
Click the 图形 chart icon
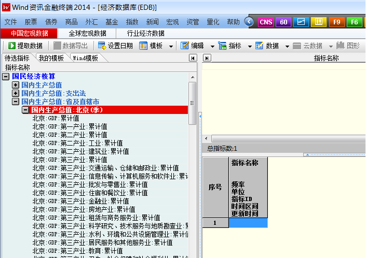pyautogui.click(x=340, y=46)
